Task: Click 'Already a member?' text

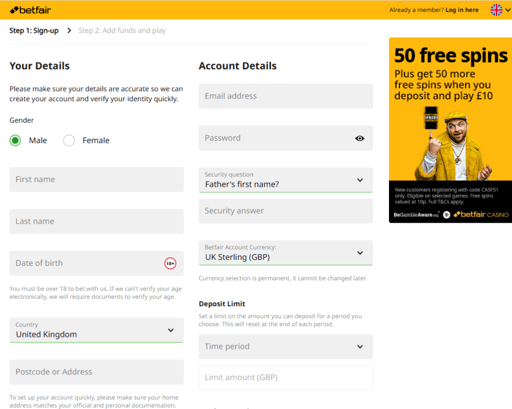Action: pos(416,10)
